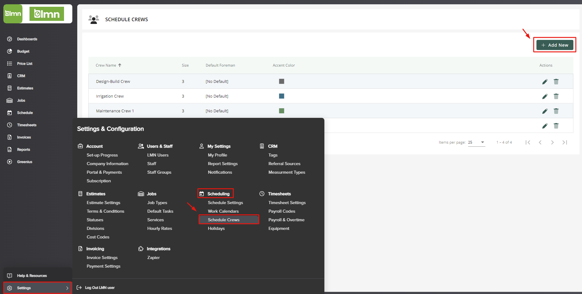Viewport: 582px width, 294px height.
Task: Click Design-Build Crew gray accent color swatch
Action: 282,81
